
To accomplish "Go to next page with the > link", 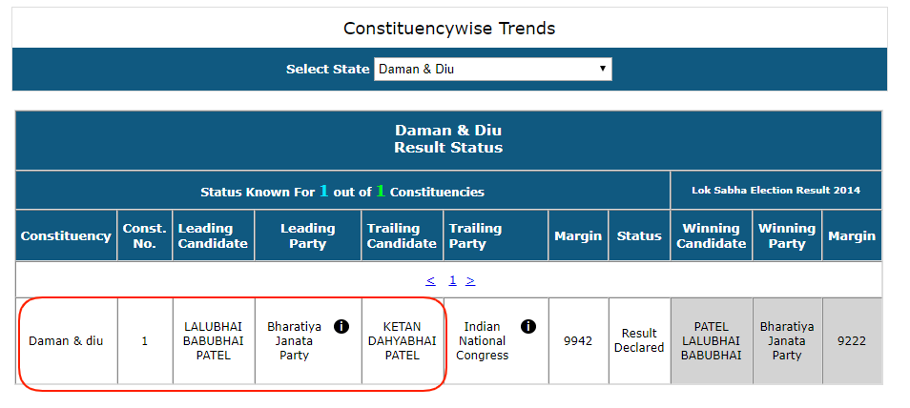I will click(470, 280).
